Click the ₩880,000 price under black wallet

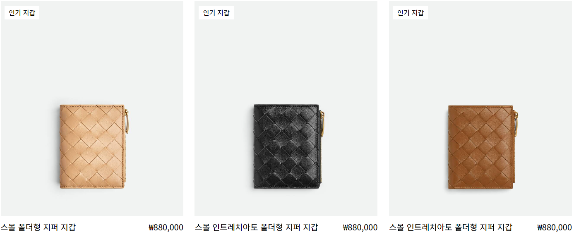[x=360, y=227]
